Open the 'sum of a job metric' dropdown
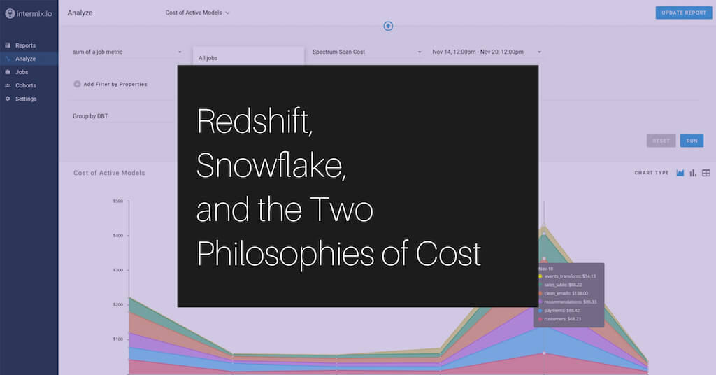Screen dimensions: 716x375 click(180, 52)
